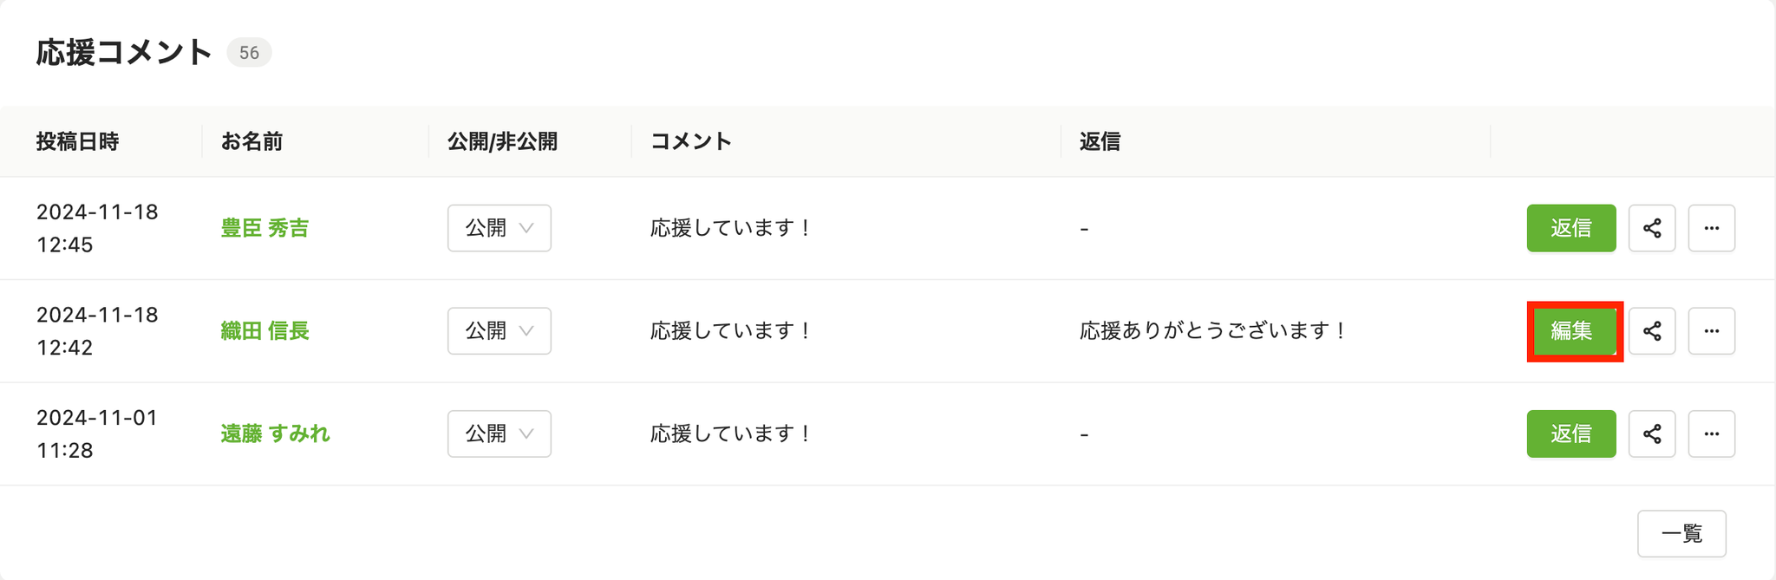Click the 投稿日時 column header

77,141
